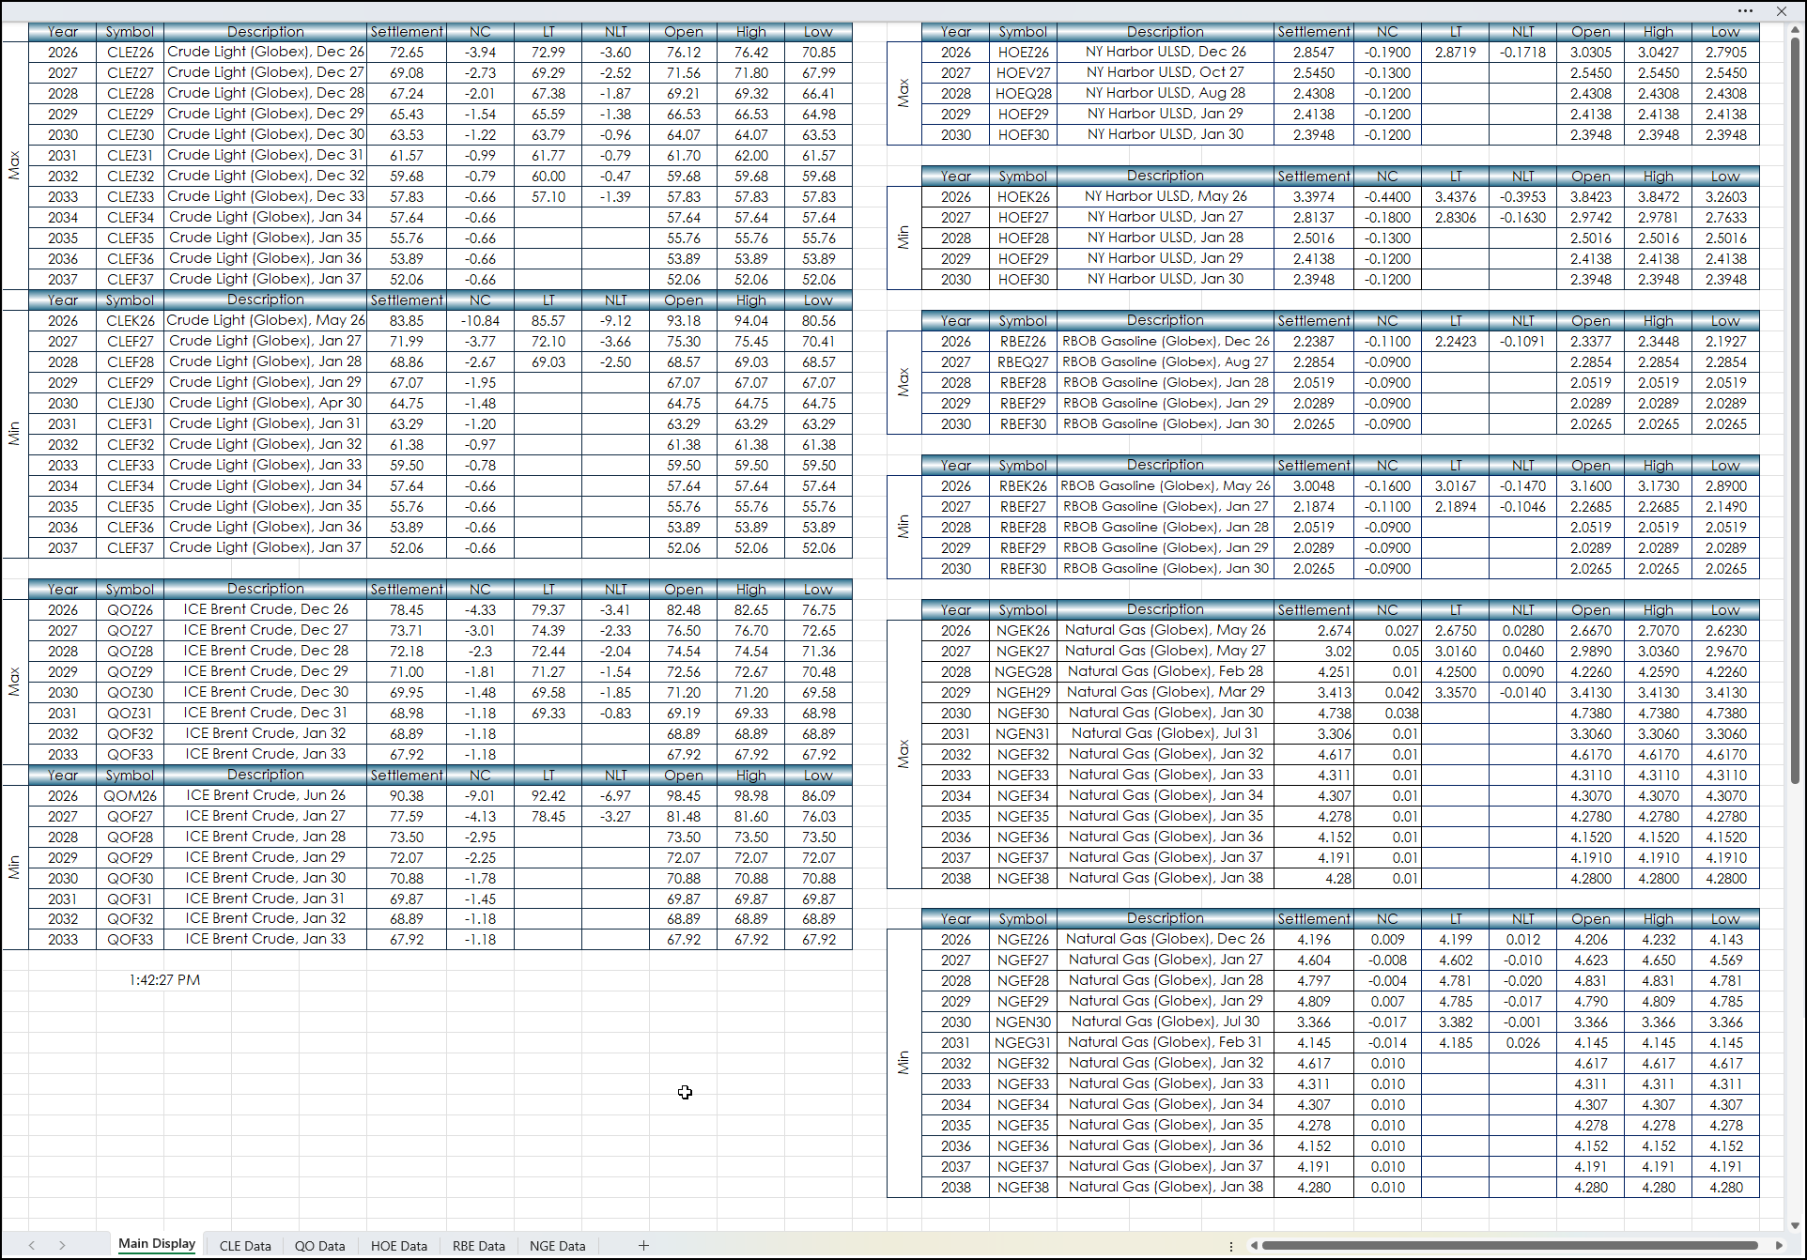The width and height of the screenshot is (1807, 1260).
Task: Open the QO Data sheet tab
Action: (319, 1246)
